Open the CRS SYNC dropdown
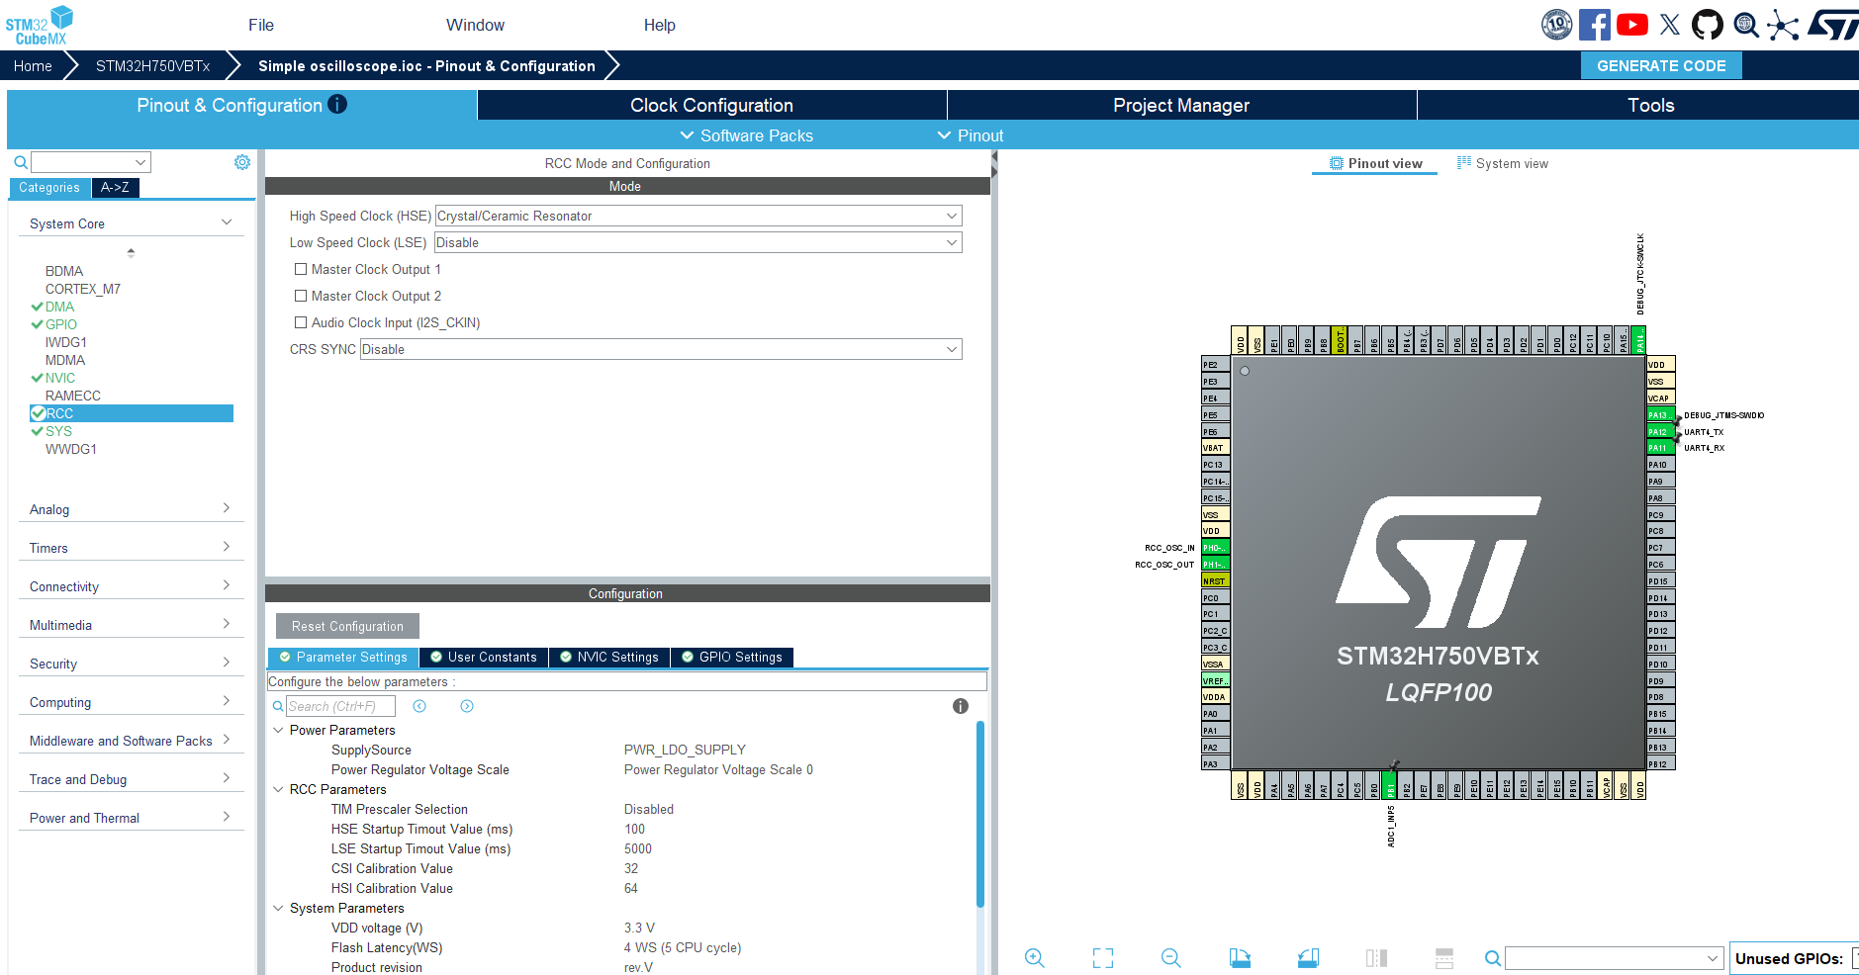The height and width of the screenshot is (975, 1859). coord(660,349)
